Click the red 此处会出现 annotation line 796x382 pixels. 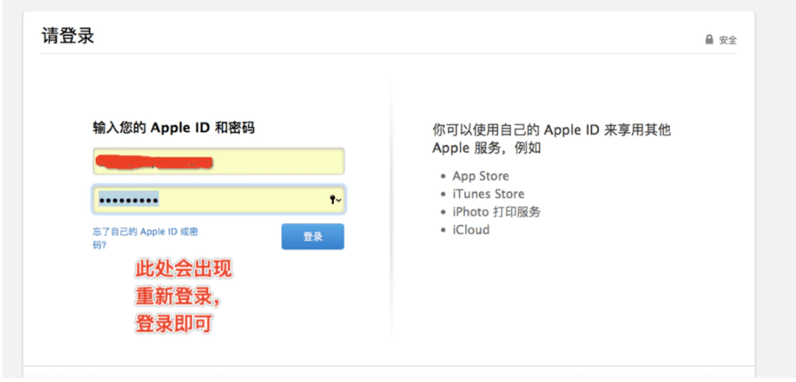tap(183, 269)
